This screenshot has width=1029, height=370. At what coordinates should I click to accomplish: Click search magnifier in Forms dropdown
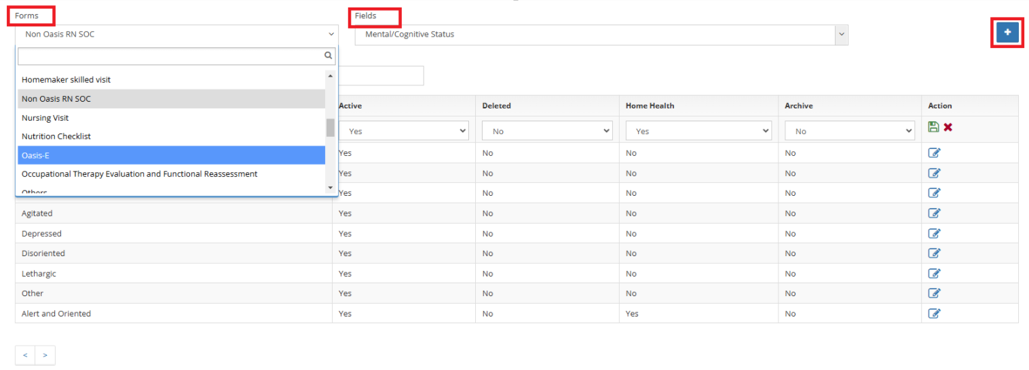(328, 56)
